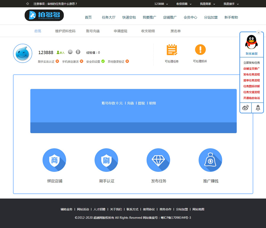This screenshot has height=228, width=266.
Task: Open the 可处理投诉 exclamation icon
Action: (200, 50)
